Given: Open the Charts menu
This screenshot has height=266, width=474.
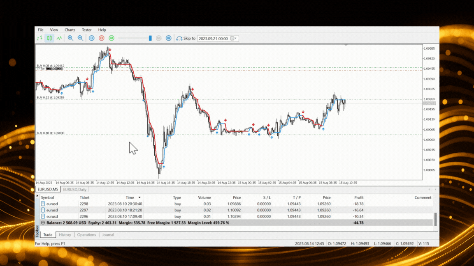Looking at the screenshot, I should coord(70,30).
